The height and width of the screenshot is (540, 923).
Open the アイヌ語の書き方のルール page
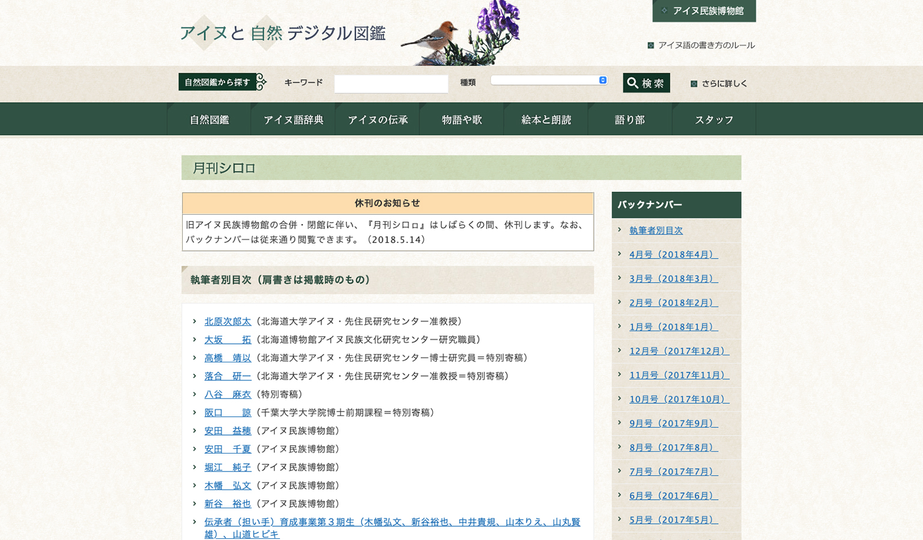(706, 45)
